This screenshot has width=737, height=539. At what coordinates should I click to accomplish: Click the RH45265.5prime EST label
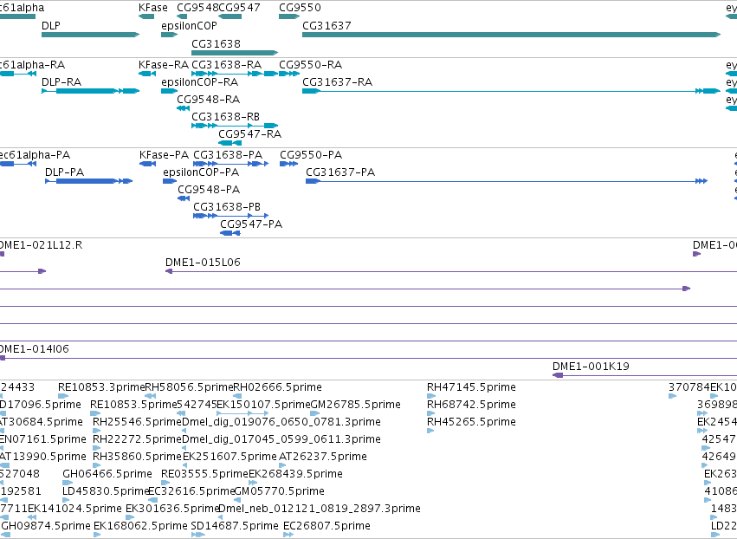471,422
